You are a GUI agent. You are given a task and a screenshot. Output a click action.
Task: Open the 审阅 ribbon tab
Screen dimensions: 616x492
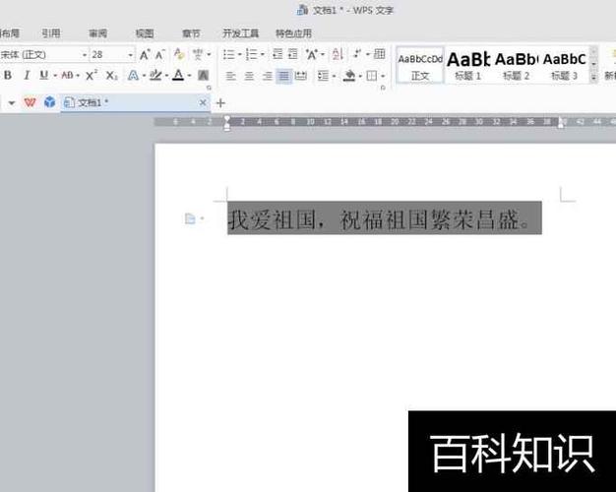pos(97,33)
